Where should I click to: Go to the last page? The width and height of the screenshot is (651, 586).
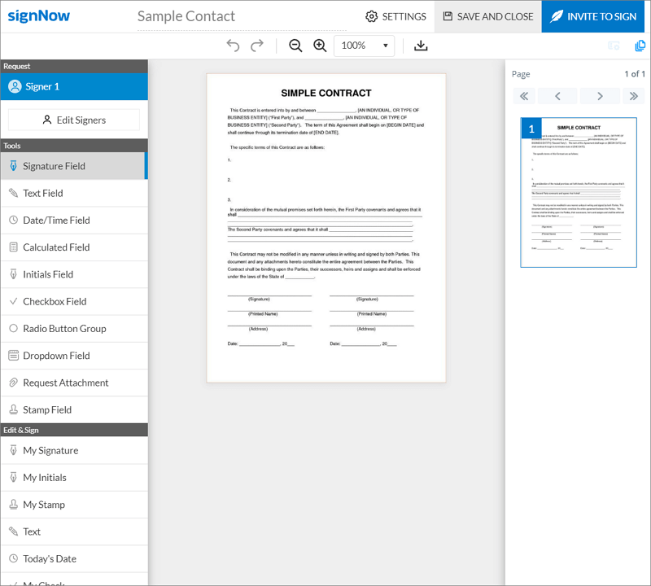click(634, 96)
